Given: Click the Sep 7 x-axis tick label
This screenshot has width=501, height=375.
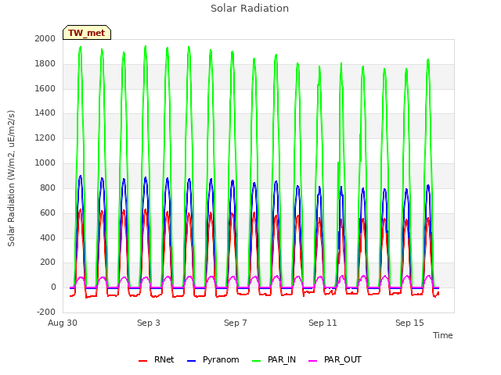Looking at the screenshot, I should pyautogui.click(x=236, y=323).
